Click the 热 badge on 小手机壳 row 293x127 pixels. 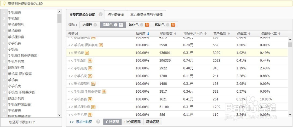tap(90, 76)
